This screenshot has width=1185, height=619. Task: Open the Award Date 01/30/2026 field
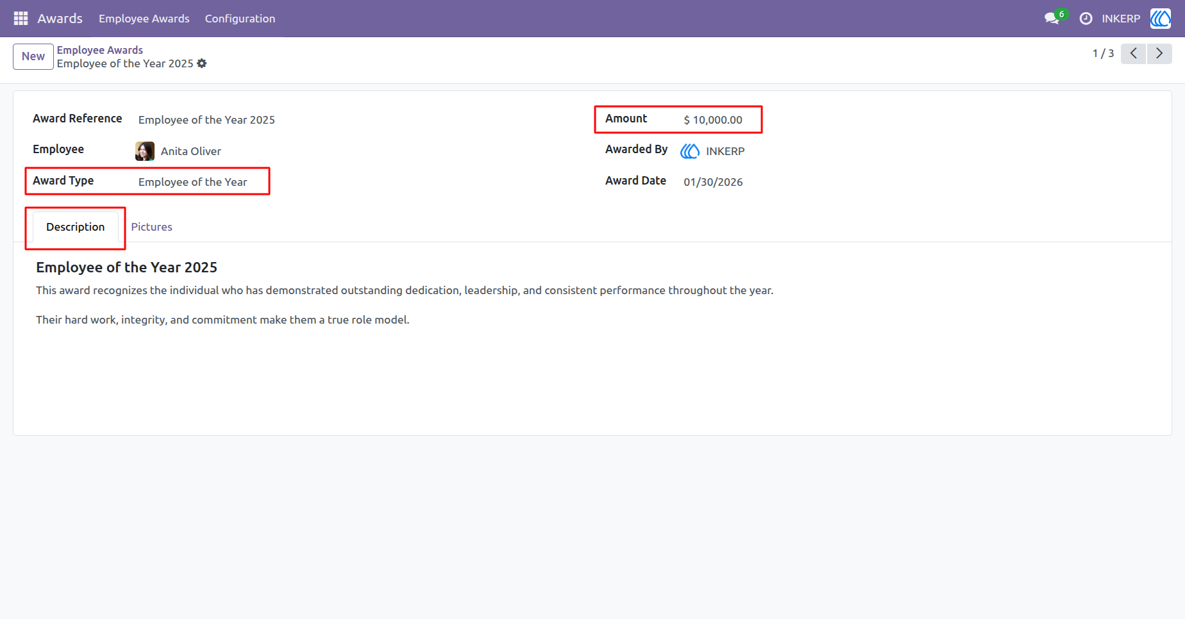pyautogui.click(x=713, y=182)
